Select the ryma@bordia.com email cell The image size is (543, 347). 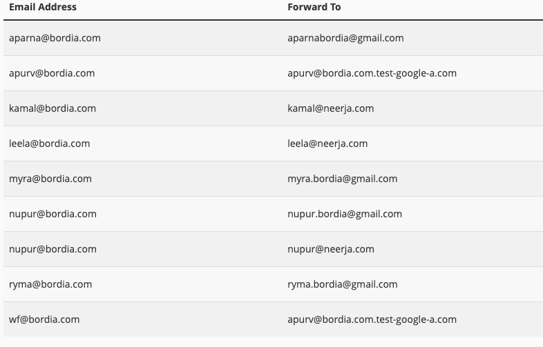[50, 284]
